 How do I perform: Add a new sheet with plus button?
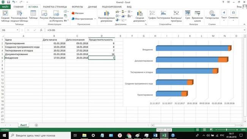point(36,125)
